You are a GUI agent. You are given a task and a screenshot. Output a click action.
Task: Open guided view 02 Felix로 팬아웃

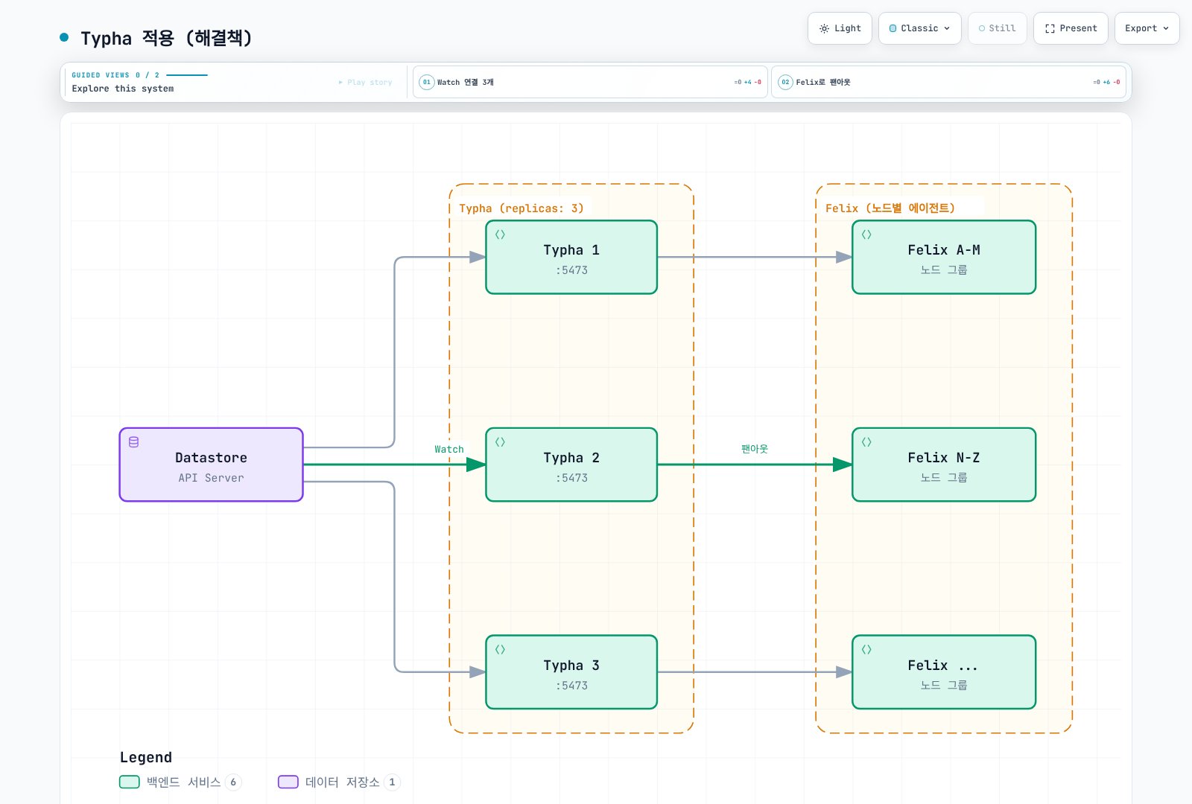click(x=948, y=82)
